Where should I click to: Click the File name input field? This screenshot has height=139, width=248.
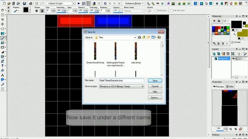point(121,81)
